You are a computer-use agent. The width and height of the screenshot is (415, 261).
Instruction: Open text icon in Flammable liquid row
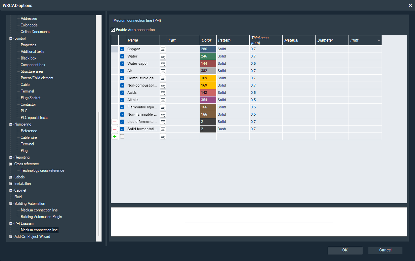click(163, 107)
